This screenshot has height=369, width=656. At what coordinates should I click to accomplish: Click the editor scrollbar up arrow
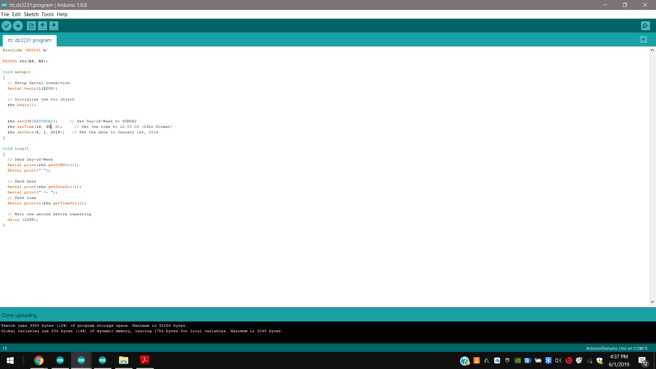click(x=652, y=50)
